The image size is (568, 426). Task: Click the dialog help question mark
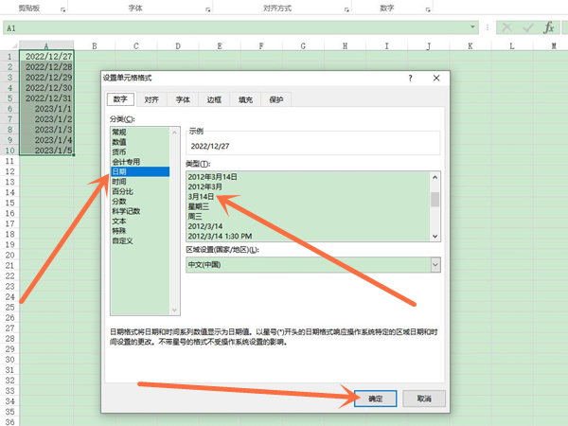click(410, 77)
